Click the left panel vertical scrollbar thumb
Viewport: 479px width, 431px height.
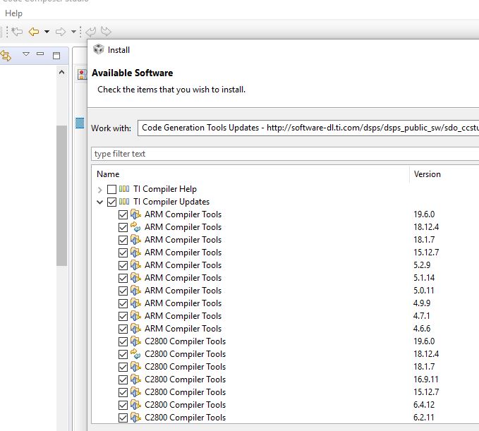point(61,195)
